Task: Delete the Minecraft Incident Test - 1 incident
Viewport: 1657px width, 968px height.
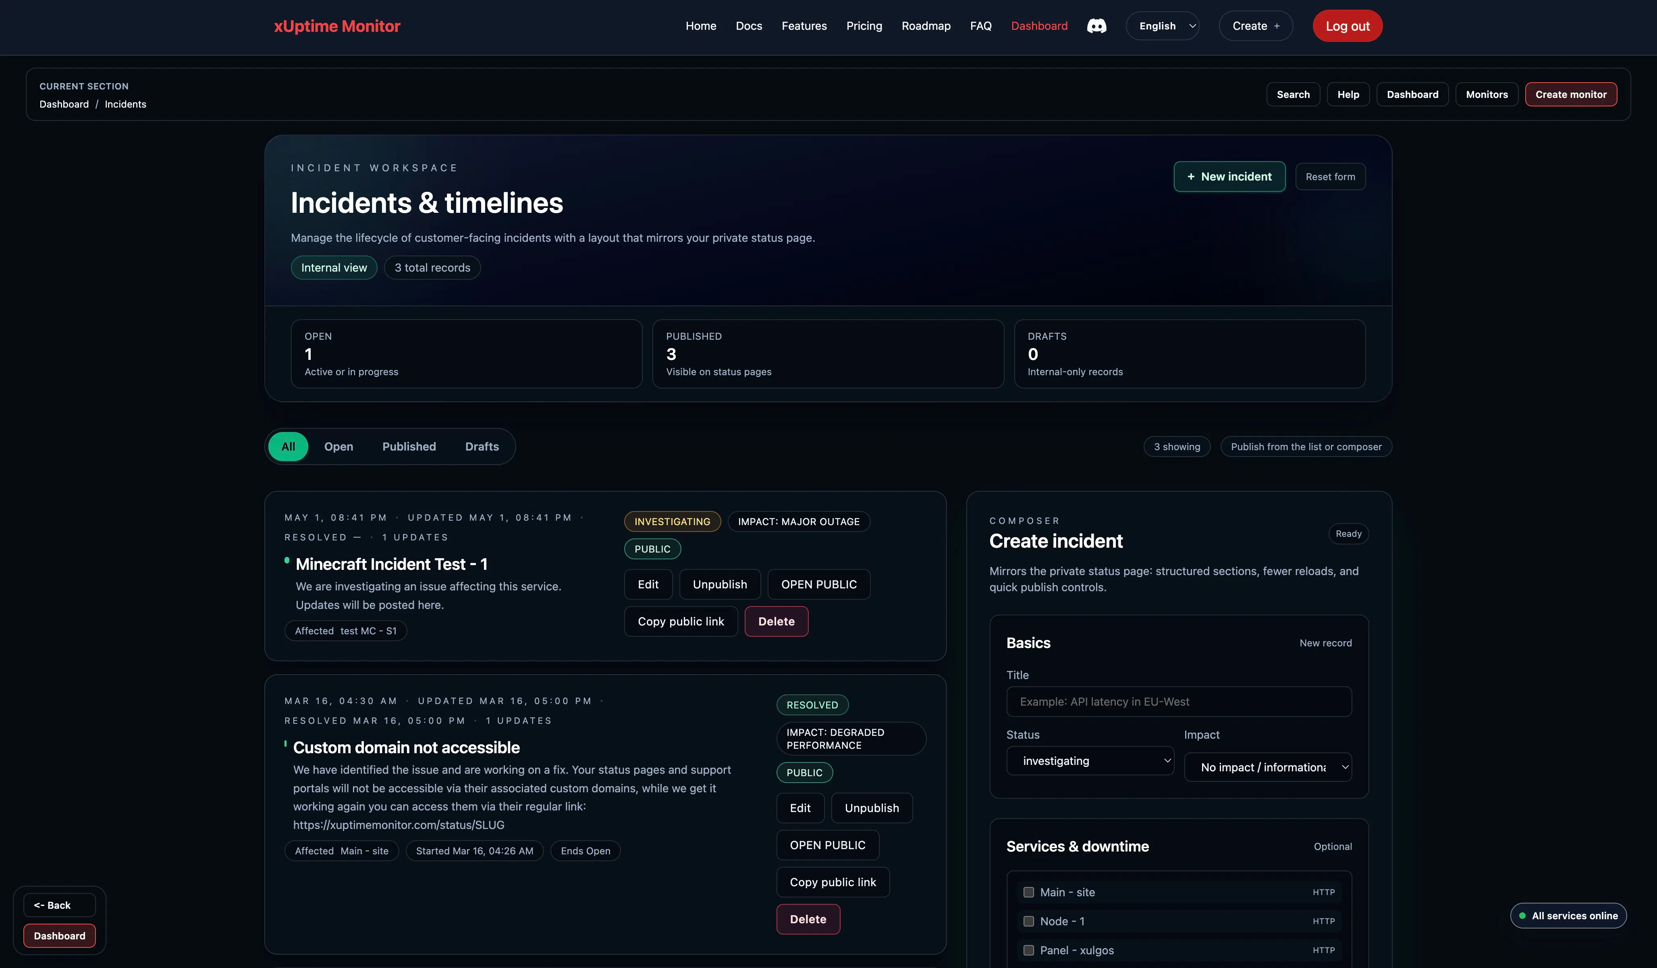Action: pos(777,621)
